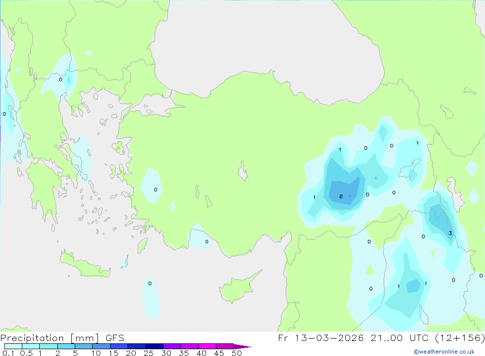Click the '30' legend scale label
The width and height of the screenshot is (485, 356).
click(x=166, y=353)
